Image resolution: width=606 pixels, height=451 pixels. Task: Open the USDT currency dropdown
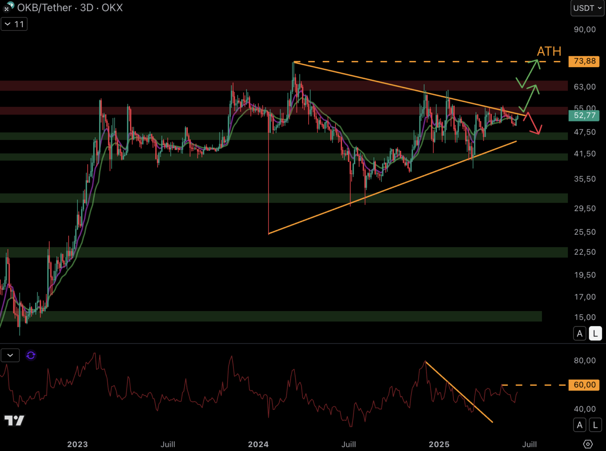pos(587,8)
